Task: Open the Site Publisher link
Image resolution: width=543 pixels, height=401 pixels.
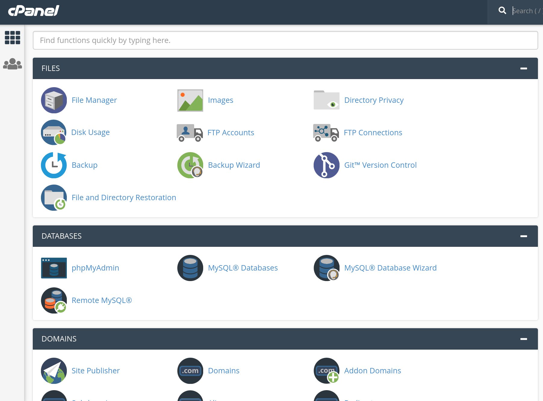Action: (x=96, y=371)
